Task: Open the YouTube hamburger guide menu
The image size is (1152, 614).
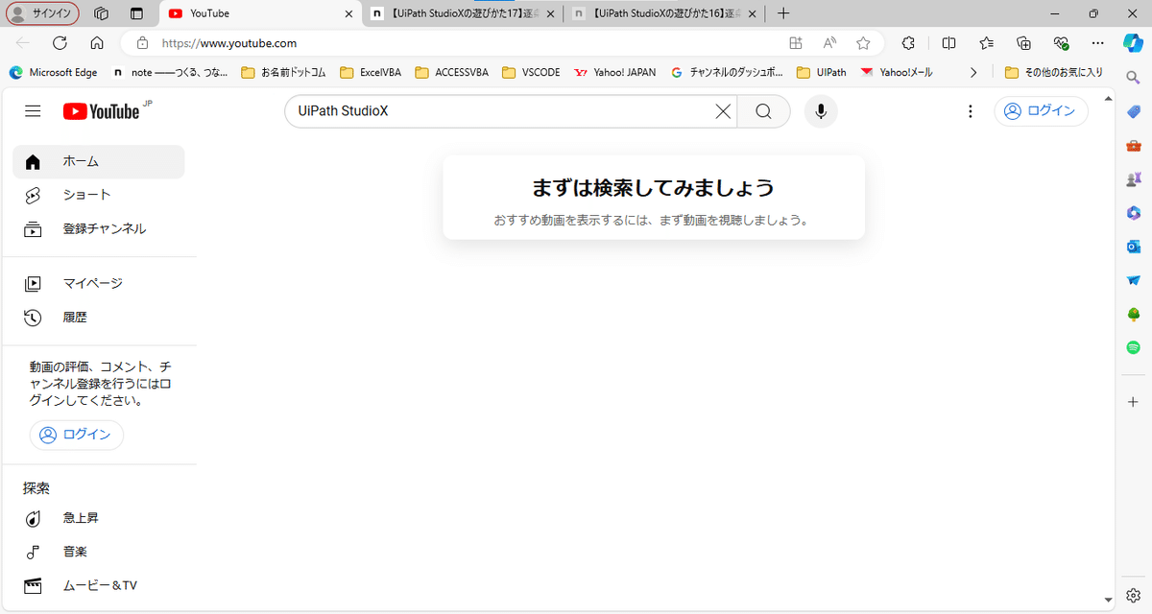Action: pos(33,111)
